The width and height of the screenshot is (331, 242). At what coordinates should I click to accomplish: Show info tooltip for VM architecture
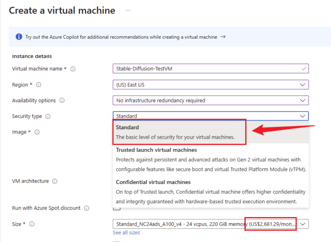[55, 181]
